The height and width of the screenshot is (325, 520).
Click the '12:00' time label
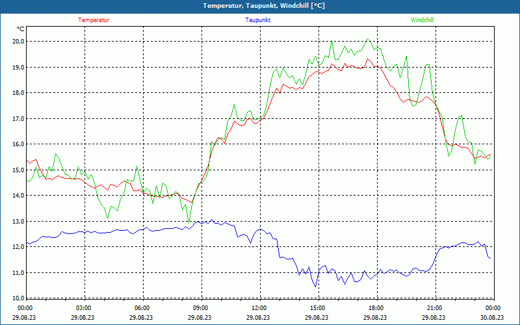click(259, 308)
